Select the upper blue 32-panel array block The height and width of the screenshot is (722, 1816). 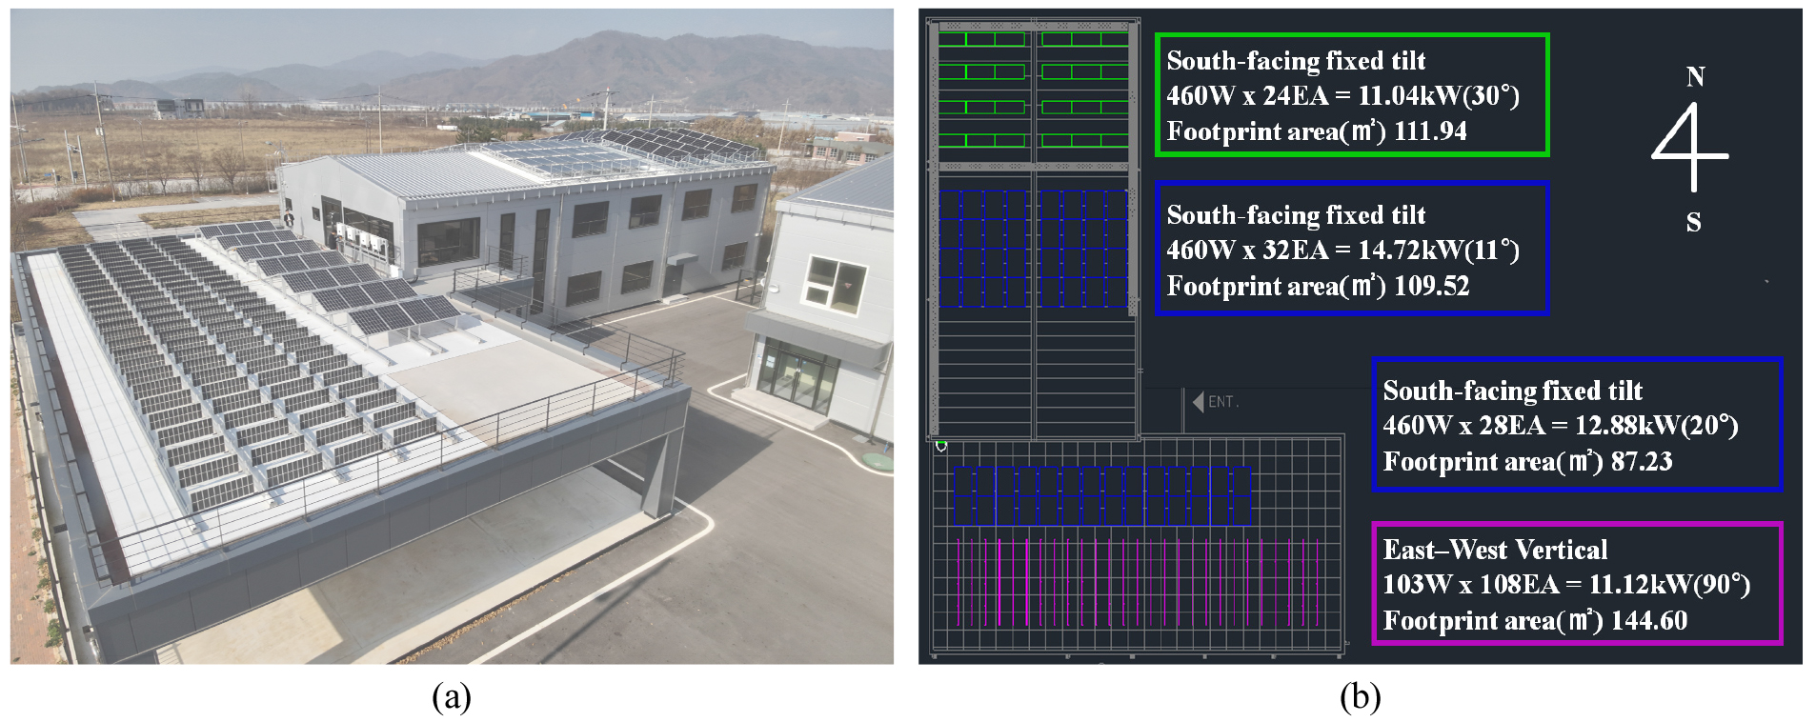pyautogui.click(x=1033, y=249)
